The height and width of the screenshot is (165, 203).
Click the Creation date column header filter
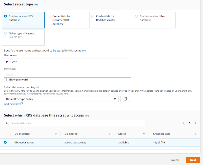coord(195,134)
